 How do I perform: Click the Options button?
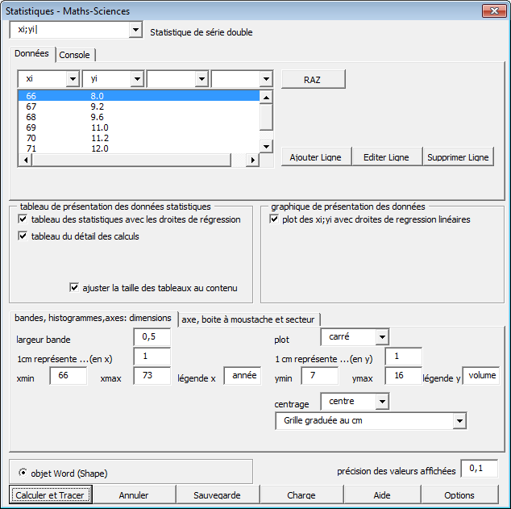coord(459,494)
